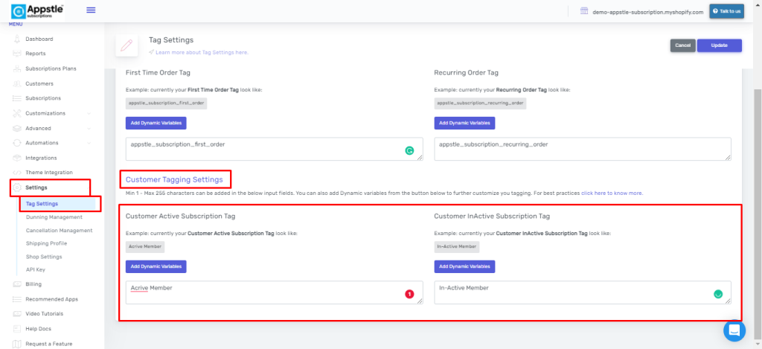Expand the Advanced menu chevron

click(x=89, y=128)
